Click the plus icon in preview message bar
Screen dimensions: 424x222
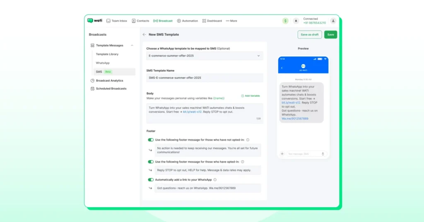point(282,154)
